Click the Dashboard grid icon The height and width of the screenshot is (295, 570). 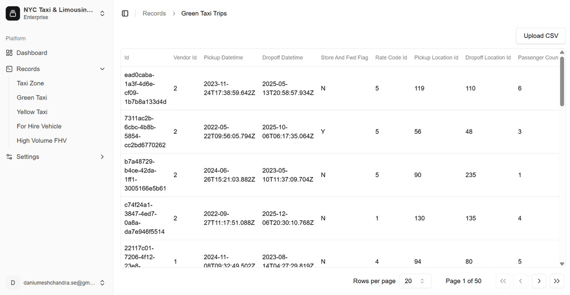click(9, 53)
